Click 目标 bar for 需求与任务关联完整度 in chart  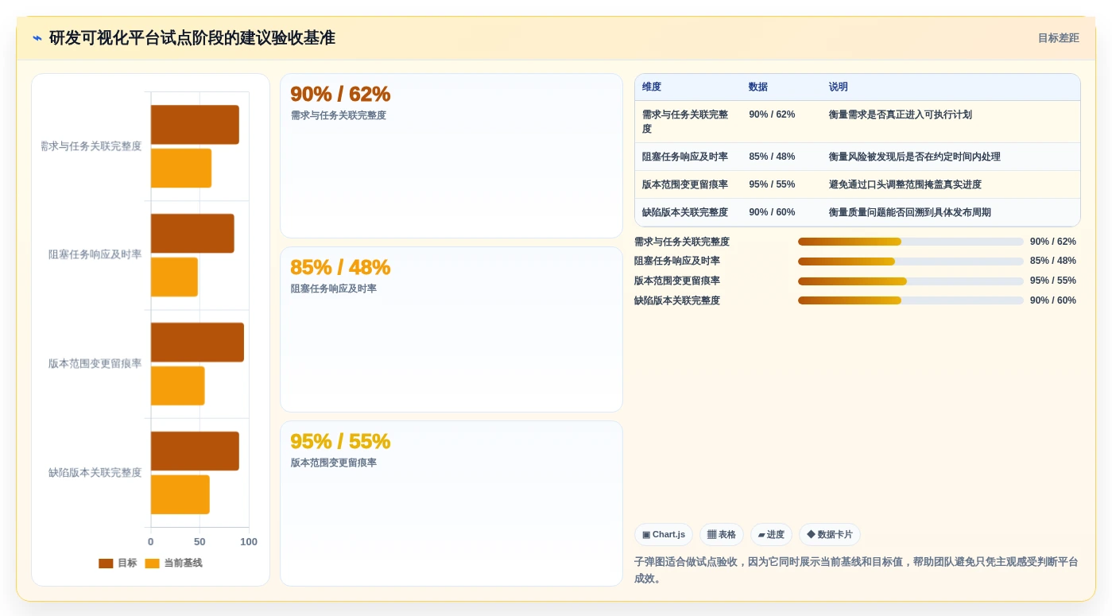(195, 125)
